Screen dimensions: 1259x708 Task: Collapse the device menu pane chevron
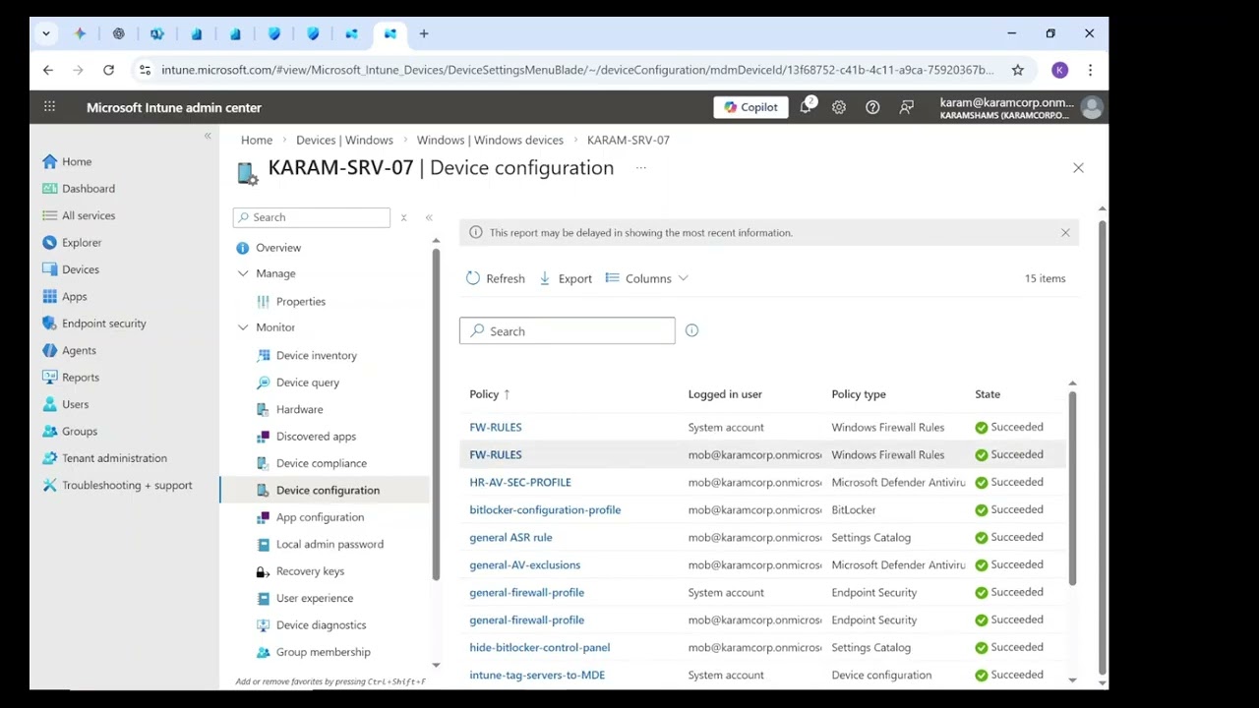tap(429, 217)
